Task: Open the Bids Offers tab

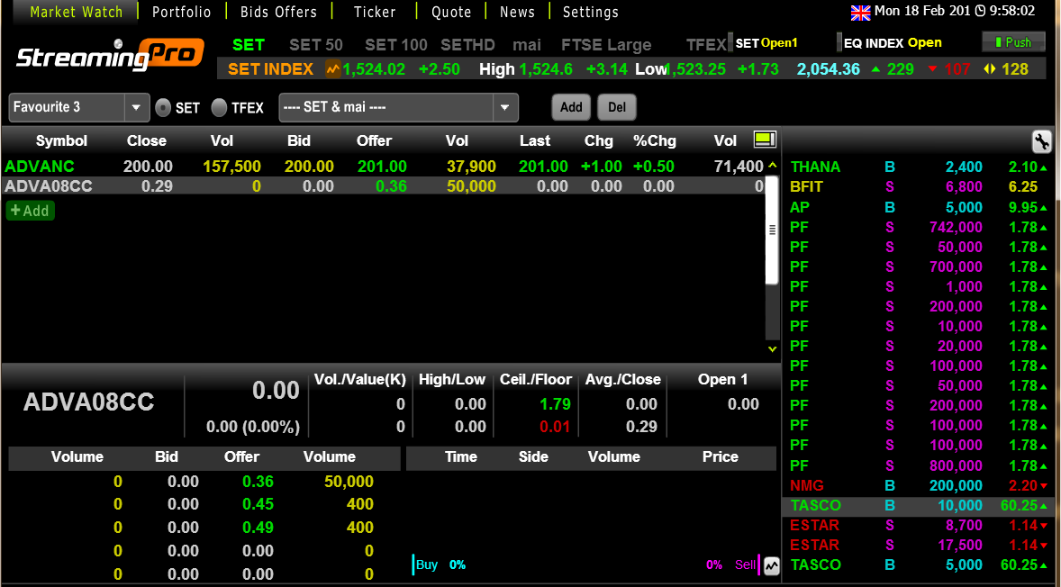Action: click(279, 12)
